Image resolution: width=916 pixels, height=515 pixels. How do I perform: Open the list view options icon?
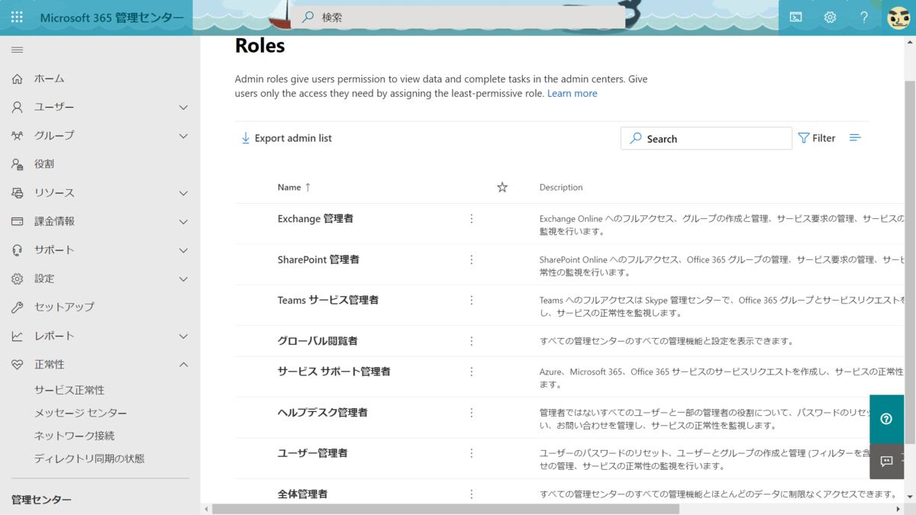coord(855,138)
